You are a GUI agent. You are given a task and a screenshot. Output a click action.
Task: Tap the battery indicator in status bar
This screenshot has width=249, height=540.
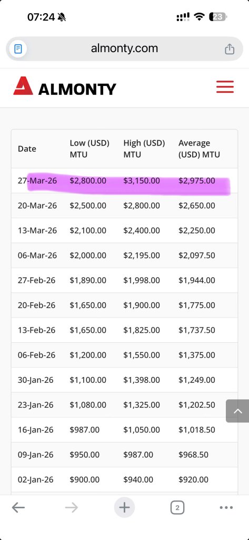point(218,17)
